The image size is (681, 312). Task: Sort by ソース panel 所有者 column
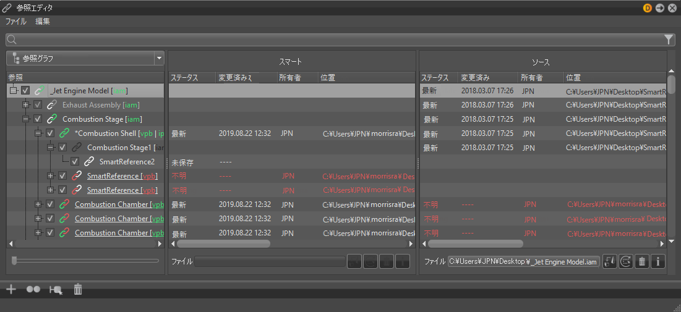pyautogui.click(x=541, y=78)
